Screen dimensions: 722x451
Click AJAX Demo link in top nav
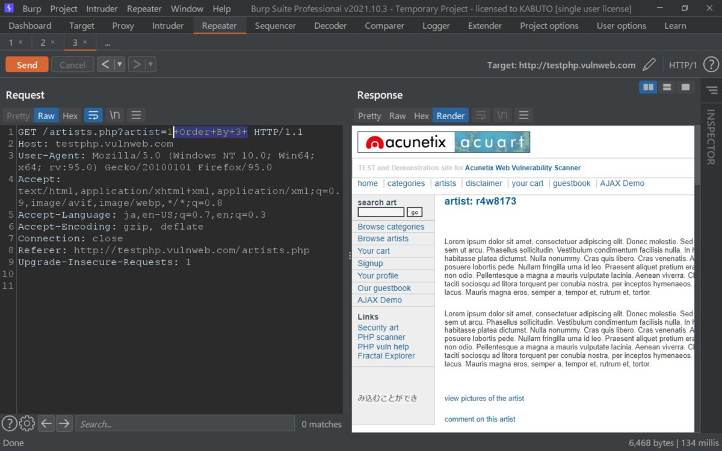622,183
